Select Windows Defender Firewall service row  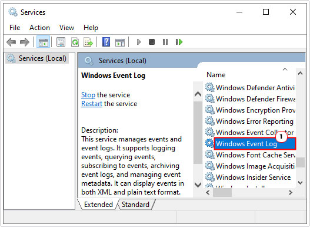249,98
